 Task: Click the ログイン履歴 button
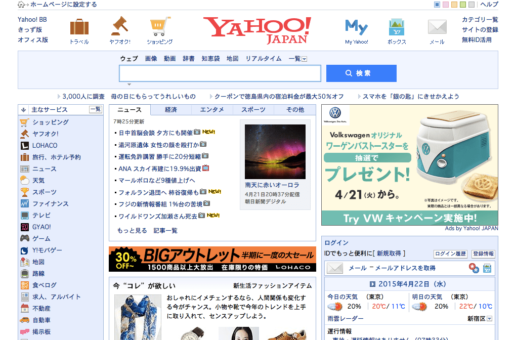(450, 254)
